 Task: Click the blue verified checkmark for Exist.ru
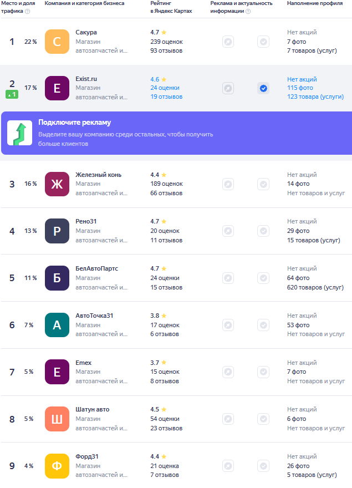pyautogui.click(x=263, y=88)
